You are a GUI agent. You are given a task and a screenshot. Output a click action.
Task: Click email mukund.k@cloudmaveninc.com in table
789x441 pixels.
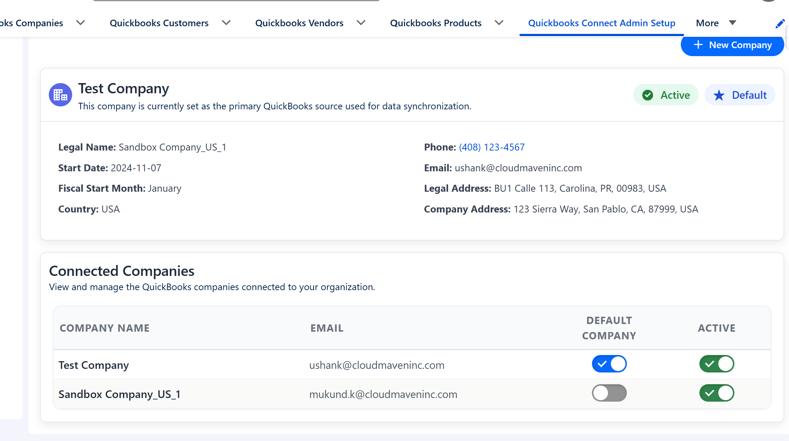click(x=383, y=394)
